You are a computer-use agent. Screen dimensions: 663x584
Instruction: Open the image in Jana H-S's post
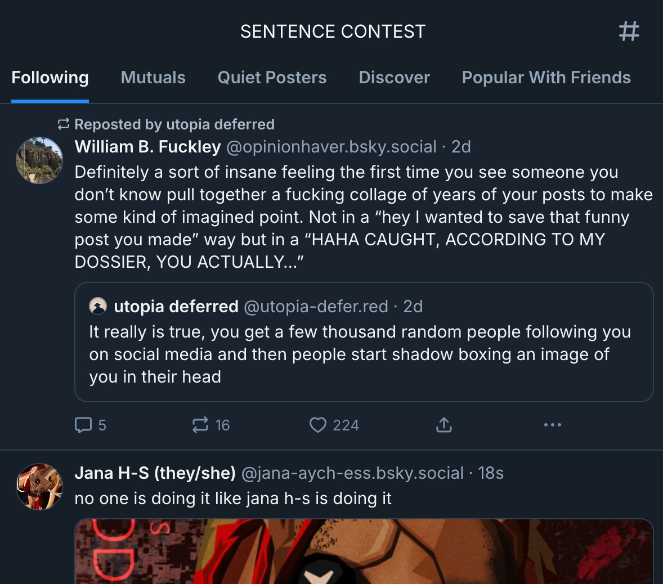click(x=364, y=551)
